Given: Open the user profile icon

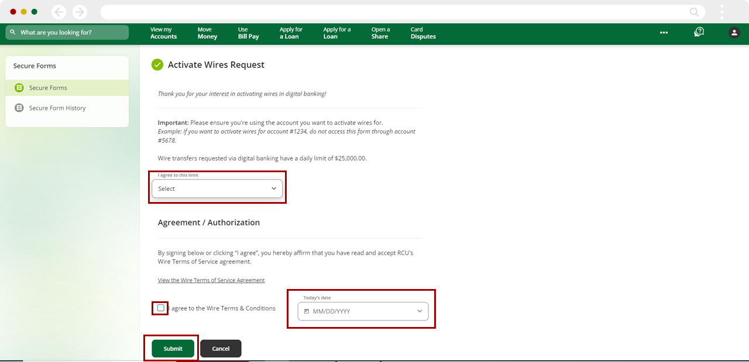Looking at the screenshot, I should [734, 33].
